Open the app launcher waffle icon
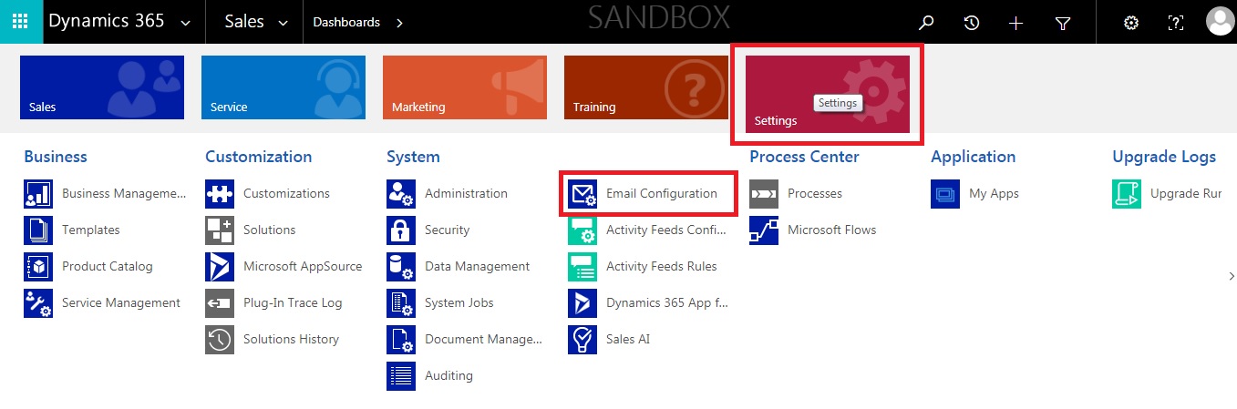Image resolution: width=1237 pixels, height=409 pixels. point(21,22)
